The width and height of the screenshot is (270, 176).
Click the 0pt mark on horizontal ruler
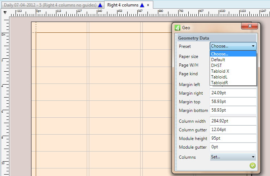pos(39,11)
